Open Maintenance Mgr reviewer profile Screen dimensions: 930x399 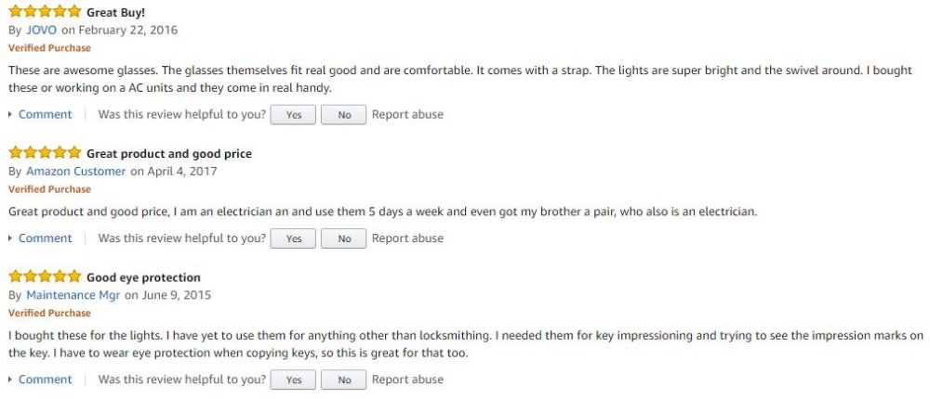(x=72, y=295)
